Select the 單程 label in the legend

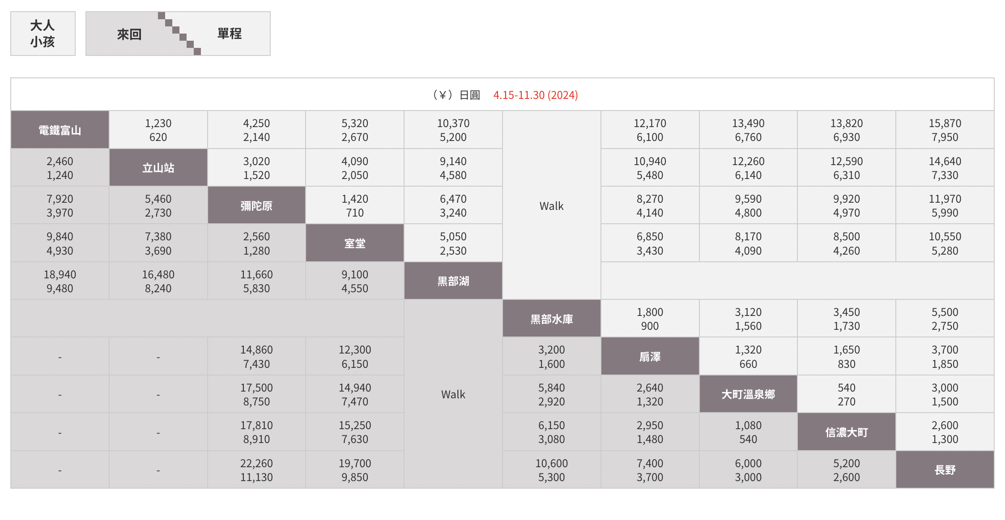230,34
